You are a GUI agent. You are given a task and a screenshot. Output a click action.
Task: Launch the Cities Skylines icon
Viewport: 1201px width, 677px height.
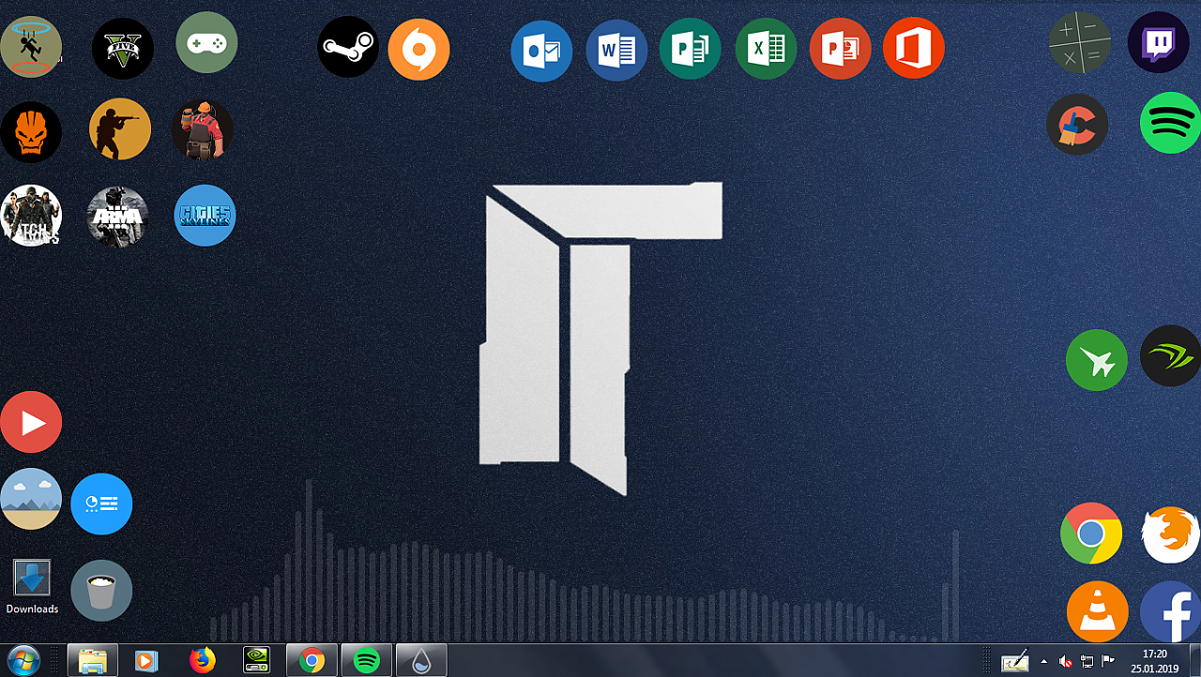[x=205, y=216]
